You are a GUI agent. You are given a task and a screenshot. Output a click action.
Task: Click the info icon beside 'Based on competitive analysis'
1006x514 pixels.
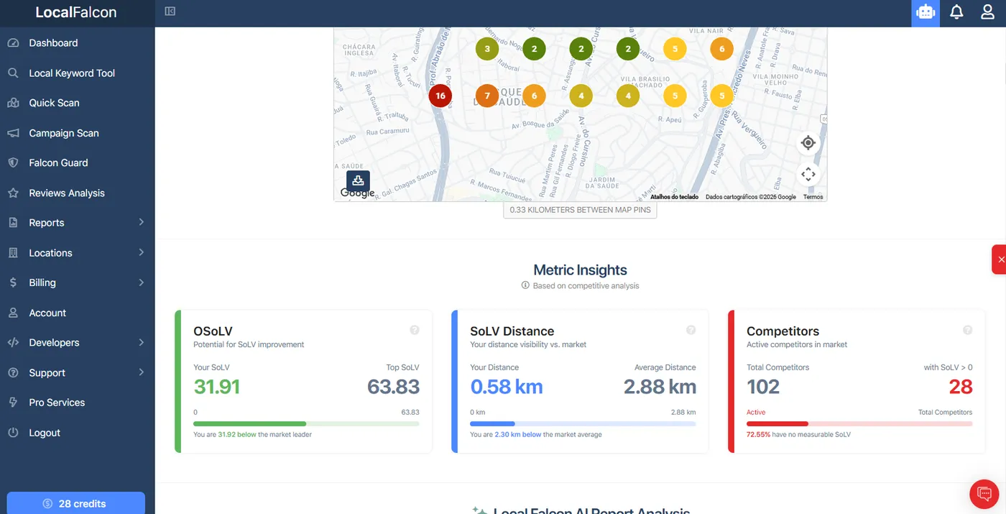pos(525,285)
